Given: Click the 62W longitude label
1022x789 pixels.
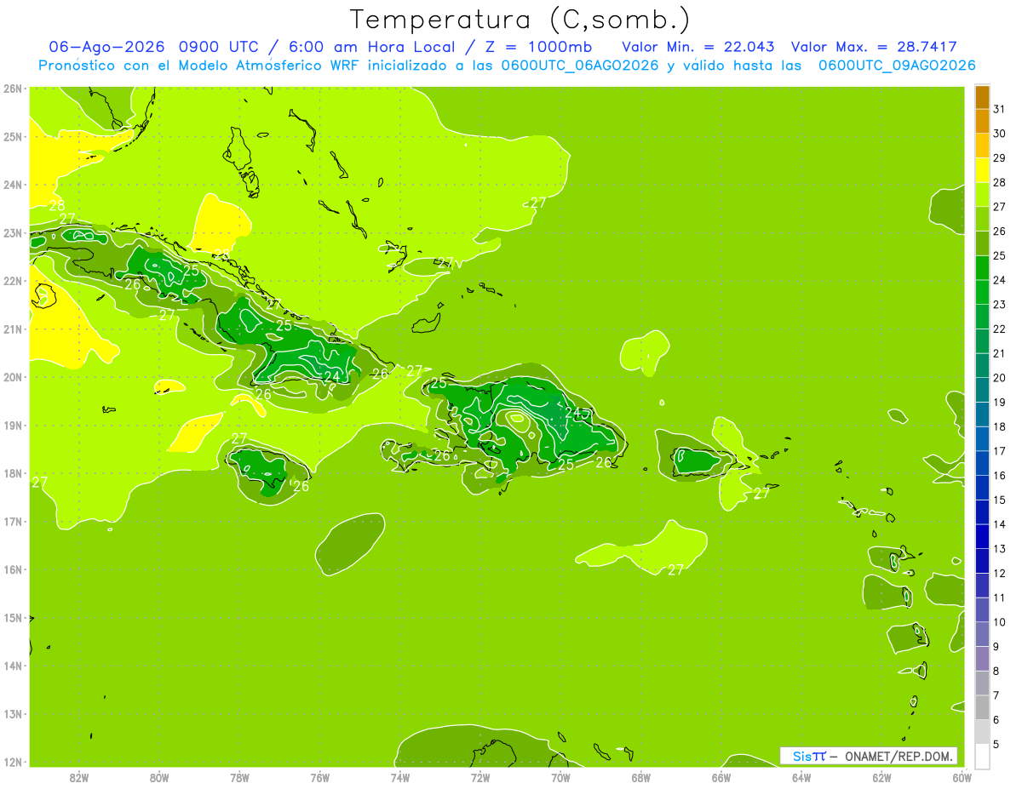Looking at the screenshot, I should 881,776.
